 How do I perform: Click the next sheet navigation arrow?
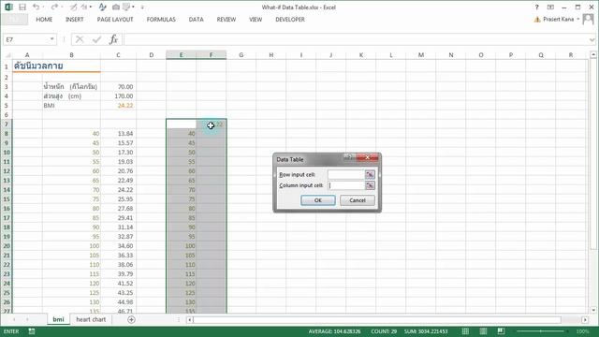point(27,319)
